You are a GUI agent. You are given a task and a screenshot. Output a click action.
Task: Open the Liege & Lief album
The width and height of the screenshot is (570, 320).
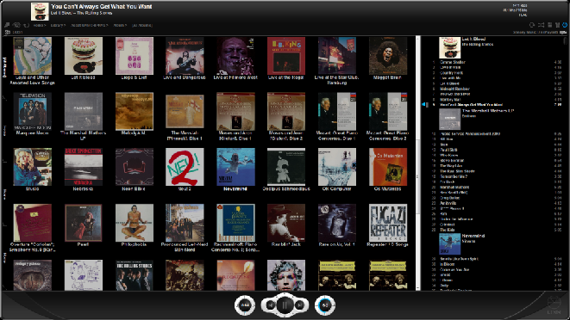click(135, 56)
